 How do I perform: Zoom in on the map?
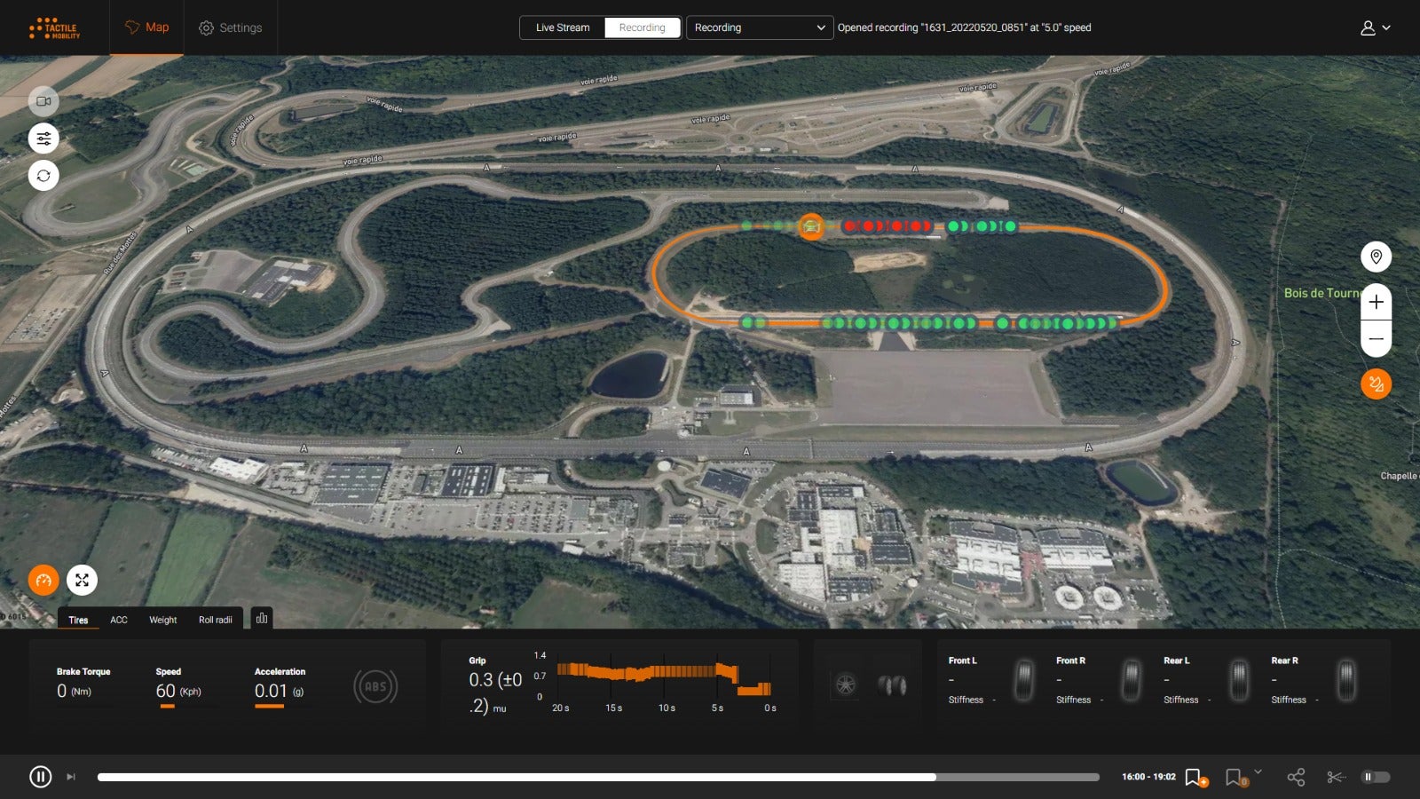click(x=1376, y=303)
